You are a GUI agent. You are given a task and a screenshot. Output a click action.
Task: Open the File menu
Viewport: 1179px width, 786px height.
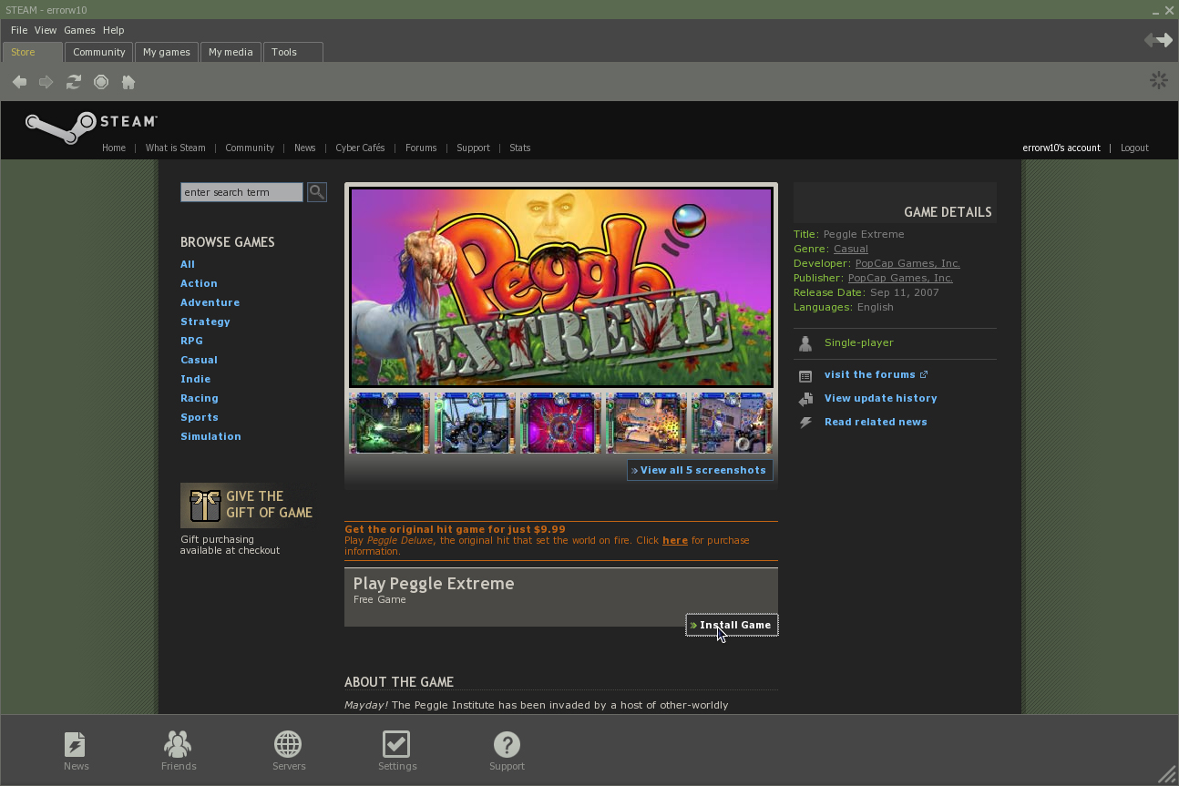coord(19,30)
